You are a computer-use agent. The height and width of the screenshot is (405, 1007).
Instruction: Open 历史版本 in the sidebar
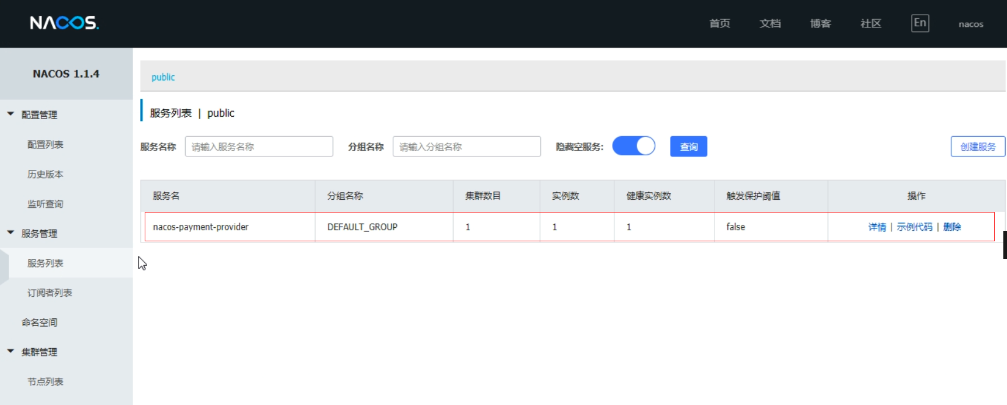[x=45, y=174]
